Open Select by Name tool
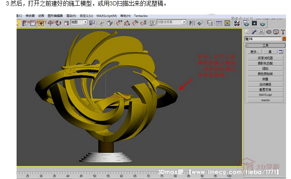 tap(25, 23)
